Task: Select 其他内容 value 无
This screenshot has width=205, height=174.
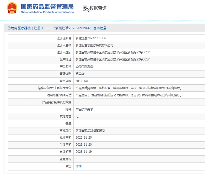Action: 77,116
